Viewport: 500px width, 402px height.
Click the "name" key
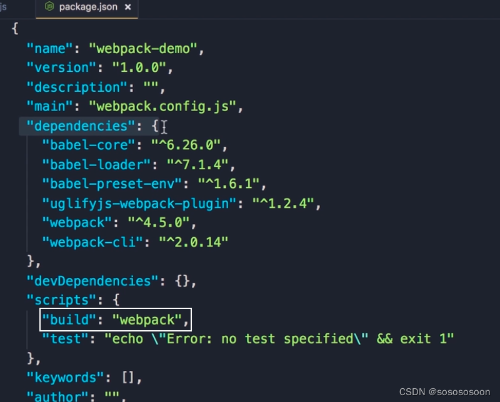coord(50,49)
